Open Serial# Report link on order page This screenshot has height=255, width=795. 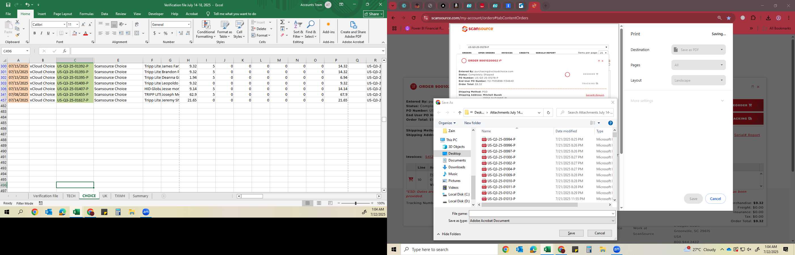pyautogui.click(x=747, y=135)
